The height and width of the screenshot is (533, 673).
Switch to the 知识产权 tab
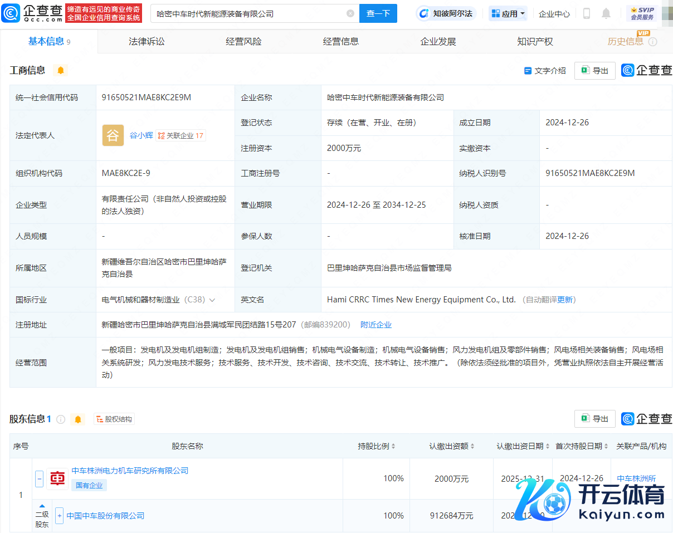click(x=535, y=42)
